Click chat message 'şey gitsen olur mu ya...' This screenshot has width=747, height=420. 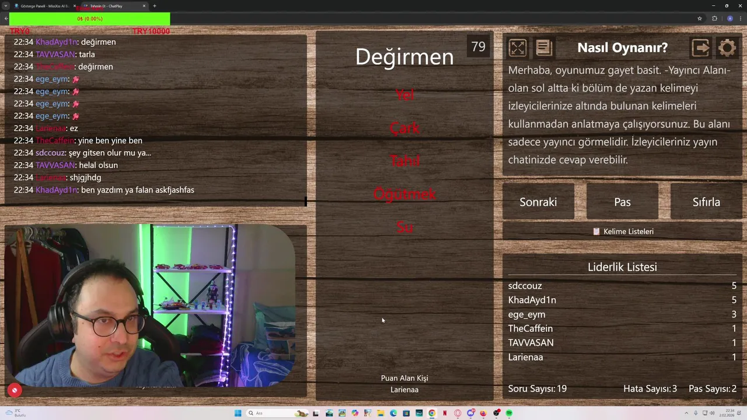110,153
